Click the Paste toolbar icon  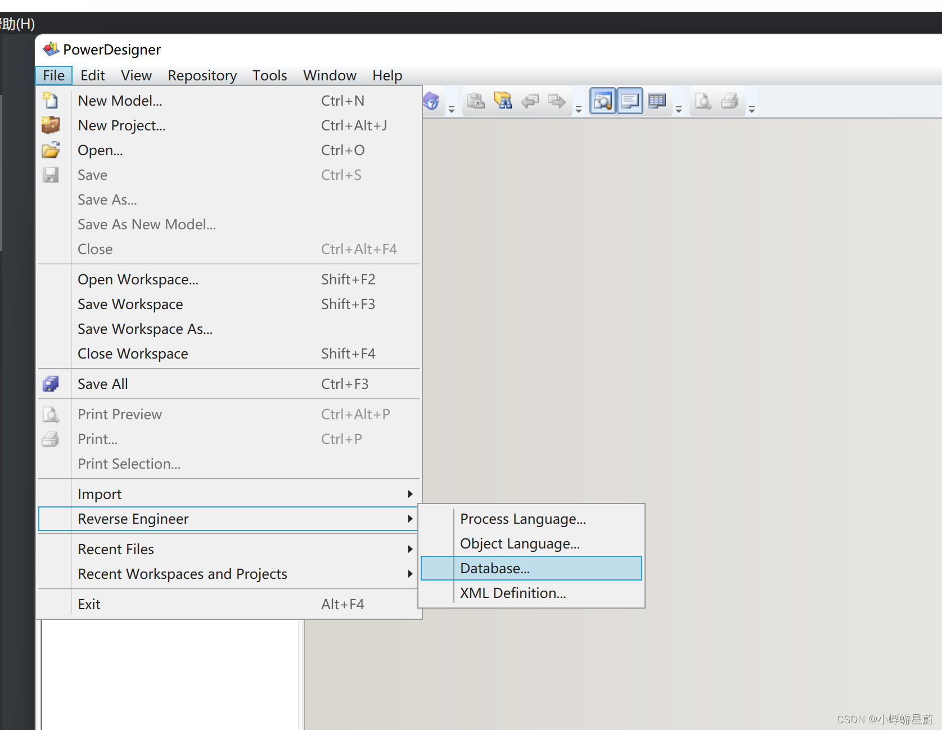pyautogui.click(x=476, y=101)
